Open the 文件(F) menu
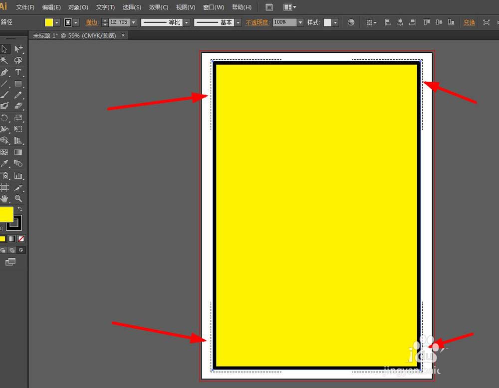This screenshot has width=499, height=388. pyautogui.click(x=25, y=7)
